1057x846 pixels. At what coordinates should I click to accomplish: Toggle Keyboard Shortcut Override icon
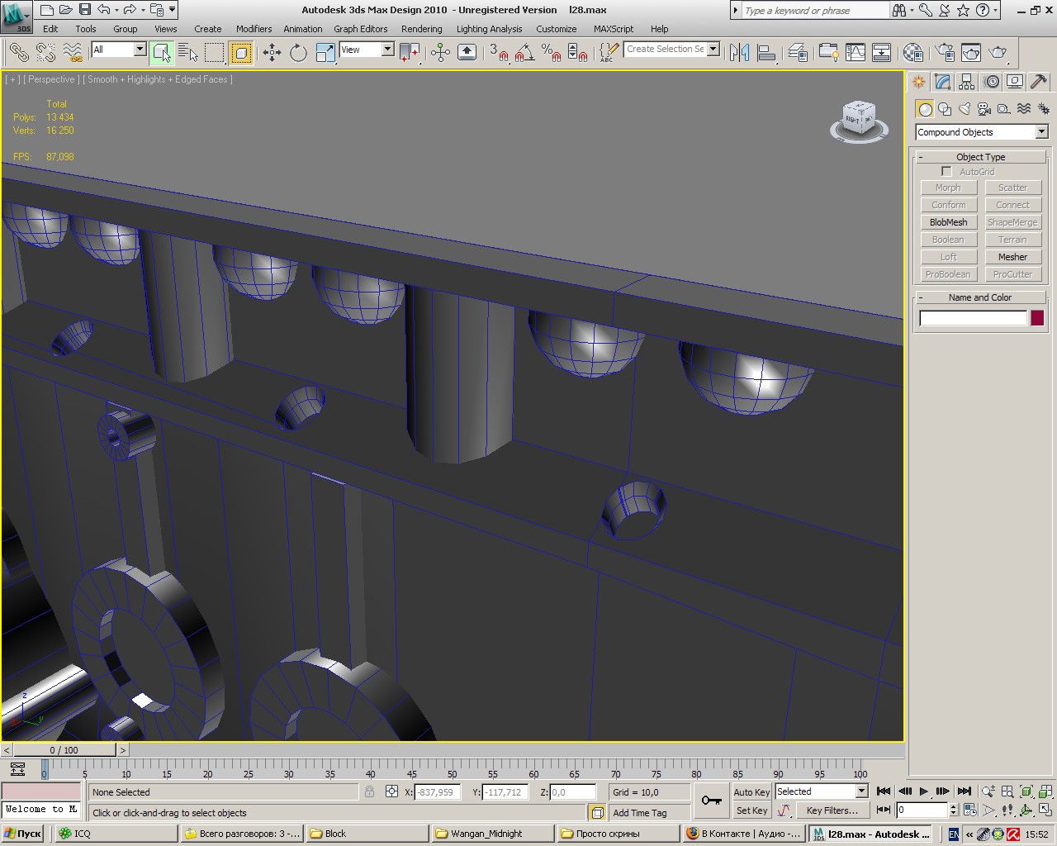(x=467, y=53)
